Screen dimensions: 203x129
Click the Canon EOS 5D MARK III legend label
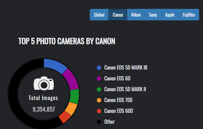coord(126,68)
